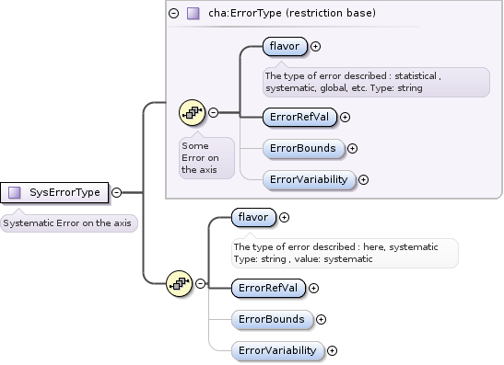Viewport: 504px width, 365px height.
Task: Expand the upper ErrorVariability element
Action: tap(363, 179)
